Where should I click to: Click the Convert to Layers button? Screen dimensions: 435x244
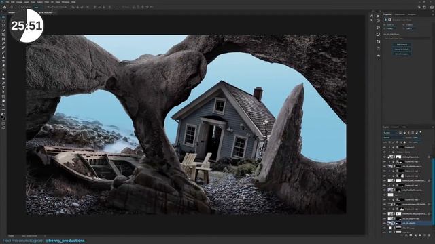point(402,54)
